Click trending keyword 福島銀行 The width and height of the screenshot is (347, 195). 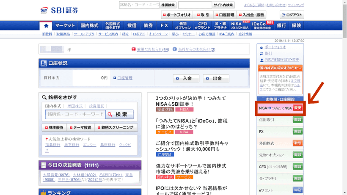[52, 145]
